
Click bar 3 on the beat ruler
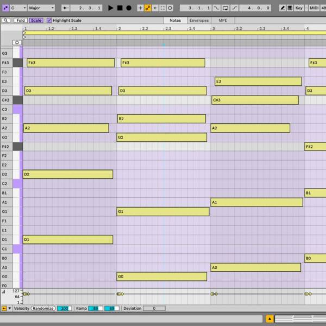coord(214,28)
